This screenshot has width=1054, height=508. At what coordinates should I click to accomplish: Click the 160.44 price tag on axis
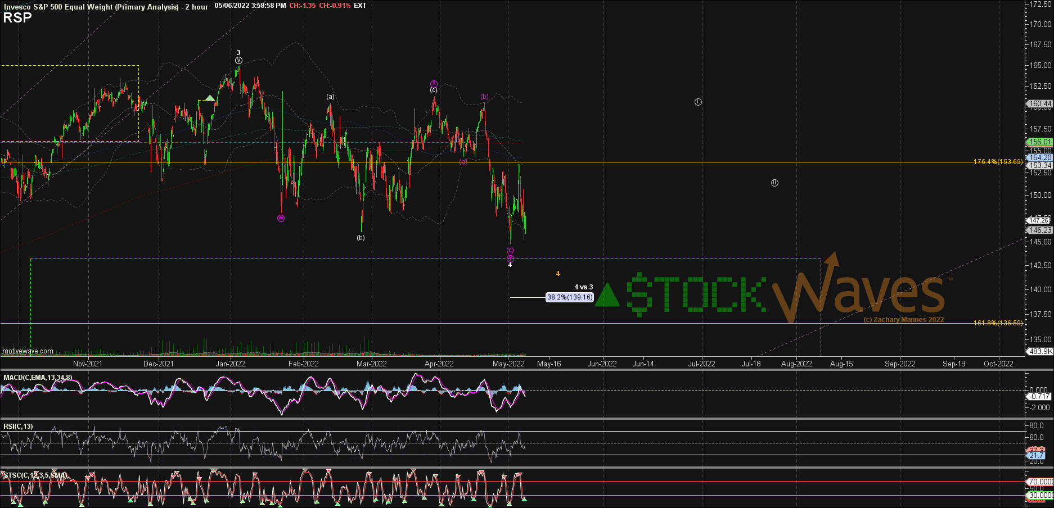click(1040, 103)
